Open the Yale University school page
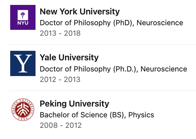This screenshot has width=196, height=139. pyautogui.click(x=69, y=58)
